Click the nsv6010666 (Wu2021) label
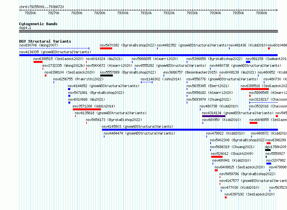This screenshot has width=287, height=210. (86, 99)
